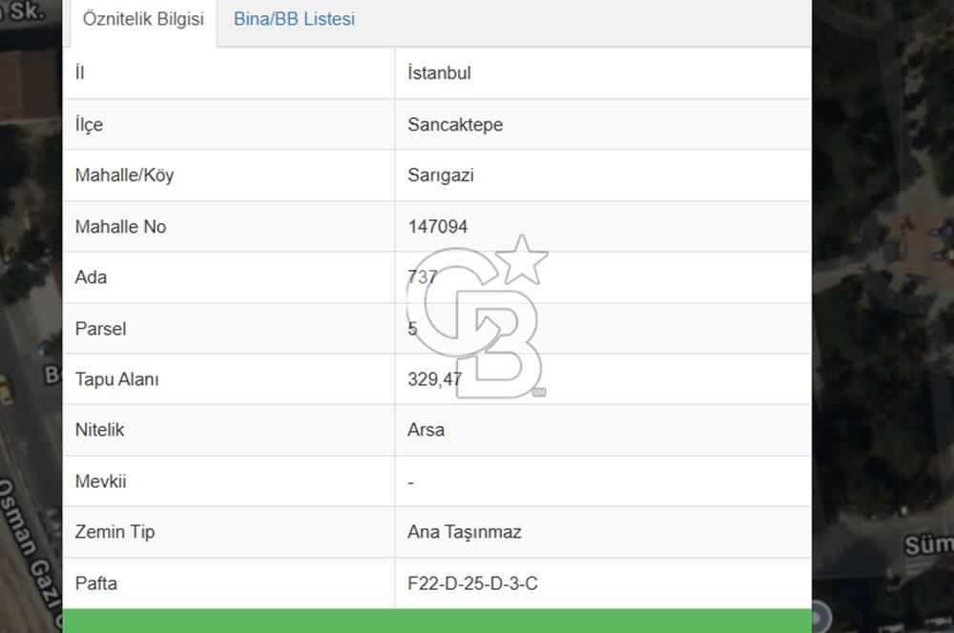
Task: Click the Ana Taşınmaz value
Action: tap(465, 532)
